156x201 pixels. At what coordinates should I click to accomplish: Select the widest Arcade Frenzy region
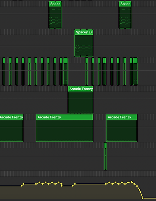coord(64,128)
